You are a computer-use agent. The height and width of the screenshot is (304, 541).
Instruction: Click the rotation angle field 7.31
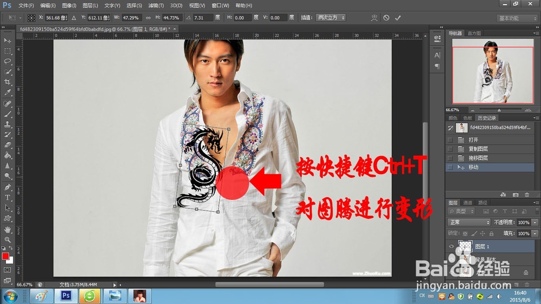pos(202,18)
